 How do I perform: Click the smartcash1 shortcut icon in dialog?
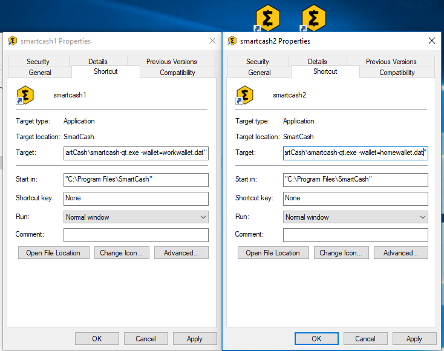point(25,95)
